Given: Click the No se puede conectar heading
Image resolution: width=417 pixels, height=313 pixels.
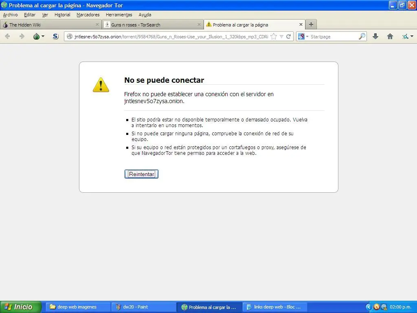Looking at the screenshot, I should coord(164,80).
